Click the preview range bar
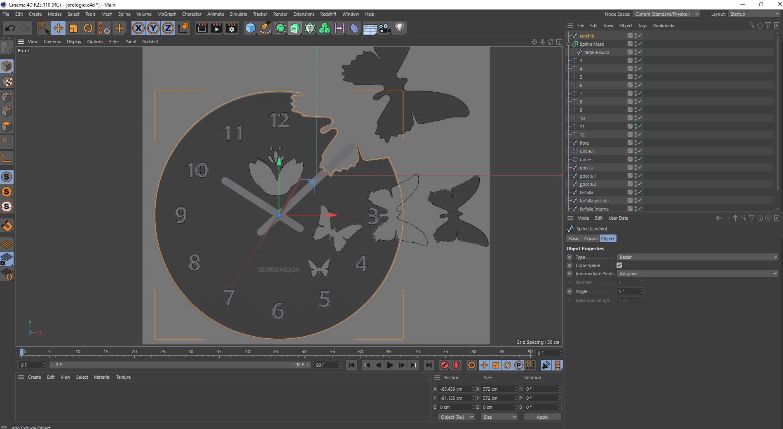 tap(180, 365)
